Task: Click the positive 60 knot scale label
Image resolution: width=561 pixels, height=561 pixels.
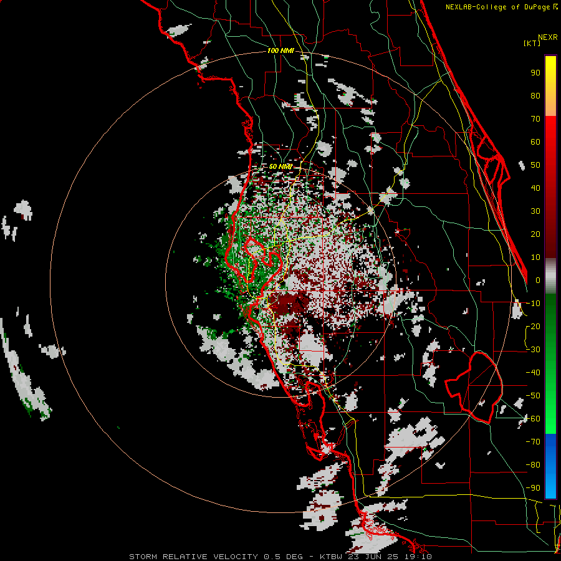Action: tap(535, 141)
